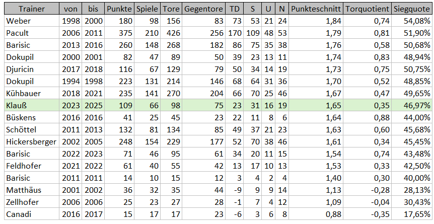
Task: Select Zellhofer's Siegquote cell 30,43%
Action: click(411, 202)
